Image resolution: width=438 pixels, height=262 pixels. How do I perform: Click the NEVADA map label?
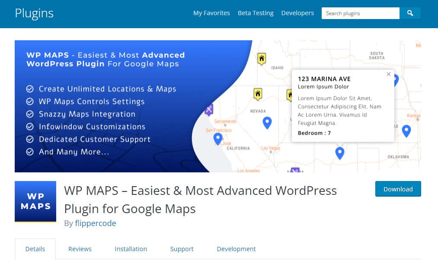tap(258, 111)
